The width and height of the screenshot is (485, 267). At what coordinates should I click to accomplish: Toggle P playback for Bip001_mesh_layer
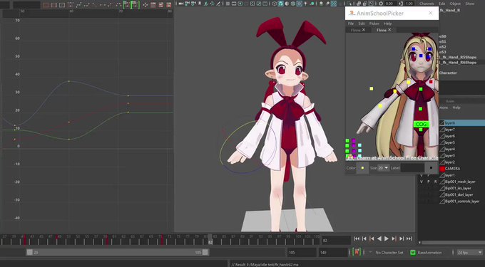coord(429,182)
